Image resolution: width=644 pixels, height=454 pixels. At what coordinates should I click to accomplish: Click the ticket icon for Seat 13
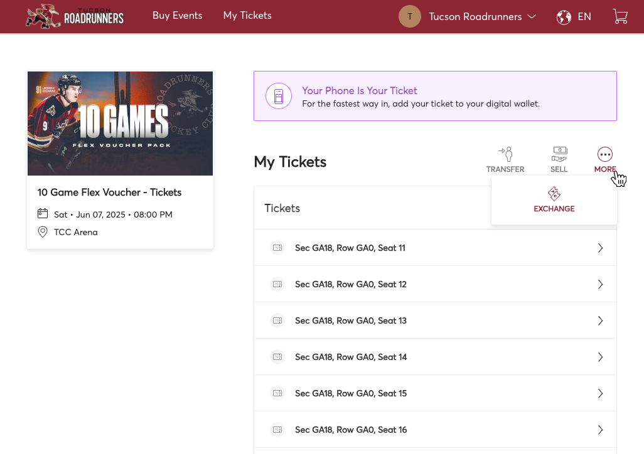(x=277, y=320)
